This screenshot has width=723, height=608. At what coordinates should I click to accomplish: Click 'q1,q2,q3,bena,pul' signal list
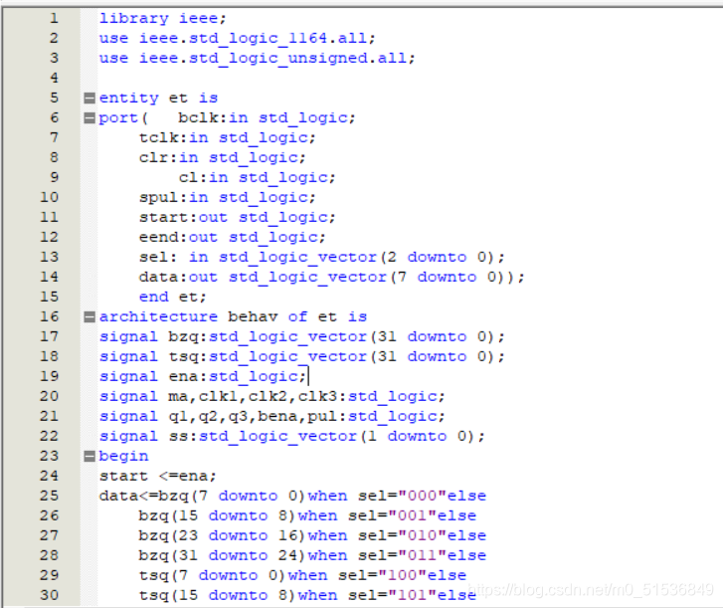coord(253,416)
